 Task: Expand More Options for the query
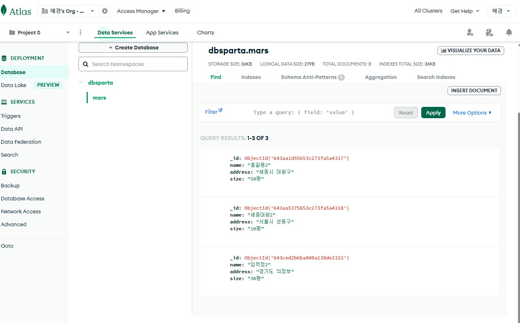pos(472,113)
